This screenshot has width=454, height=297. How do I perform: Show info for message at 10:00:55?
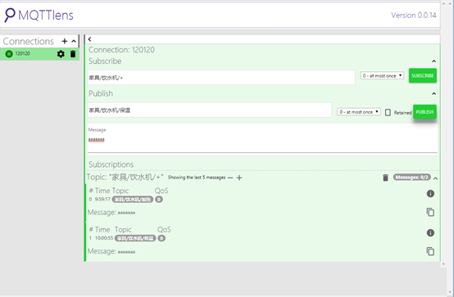pyautogui.click(x=430, y=232)
